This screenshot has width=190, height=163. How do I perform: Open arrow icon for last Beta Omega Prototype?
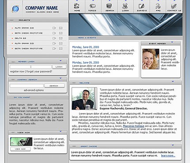54,49
